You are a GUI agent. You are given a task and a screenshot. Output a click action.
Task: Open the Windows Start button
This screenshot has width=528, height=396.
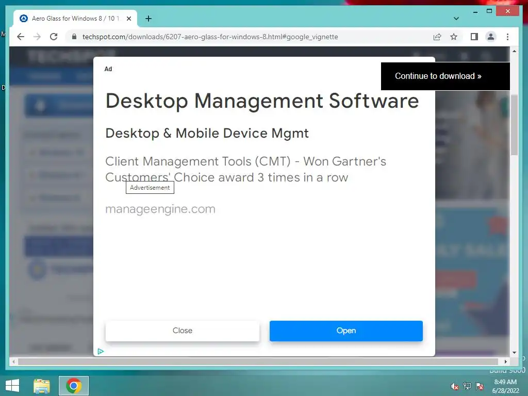coord(12,386)
